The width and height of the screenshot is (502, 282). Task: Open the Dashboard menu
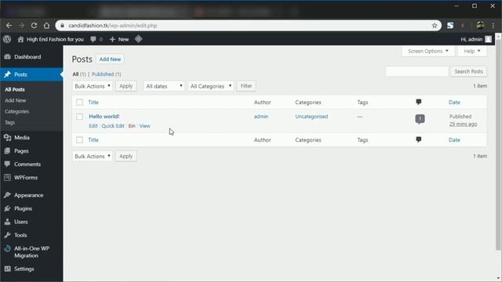coord(31,57)
